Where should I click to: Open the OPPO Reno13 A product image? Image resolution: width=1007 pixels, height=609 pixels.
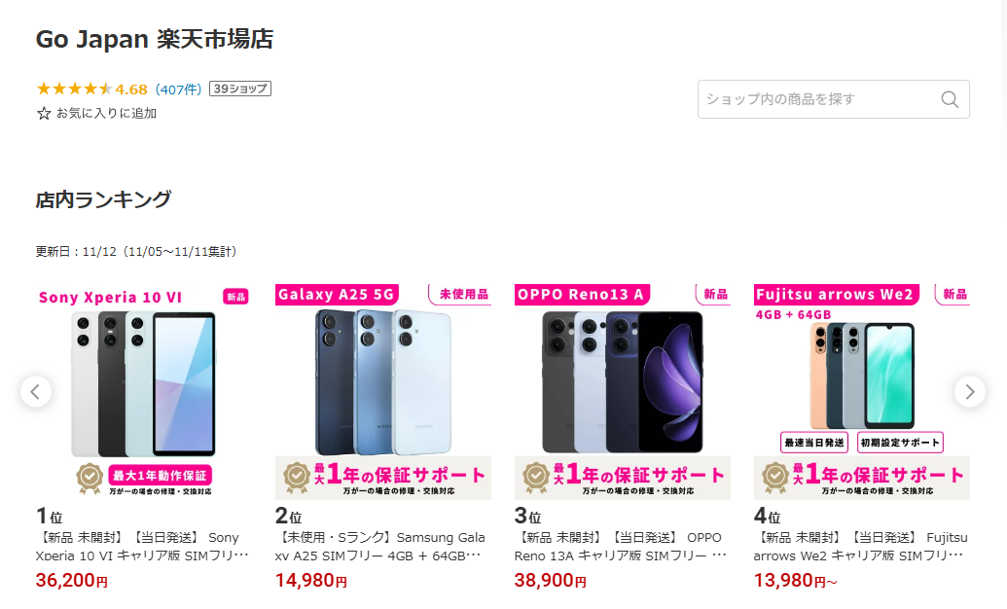click(623, 392)
